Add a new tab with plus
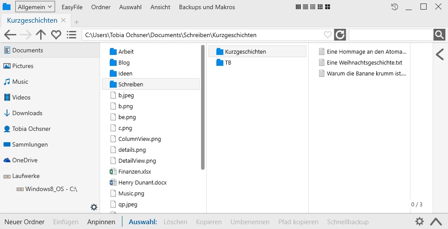The height and width of the screenshot is (229, 448). coord(76,22)
